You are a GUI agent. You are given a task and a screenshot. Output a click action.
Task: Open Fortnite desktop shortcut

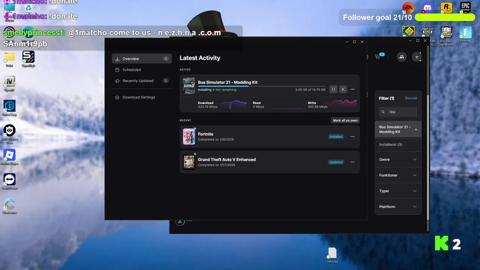coord(465,34)
